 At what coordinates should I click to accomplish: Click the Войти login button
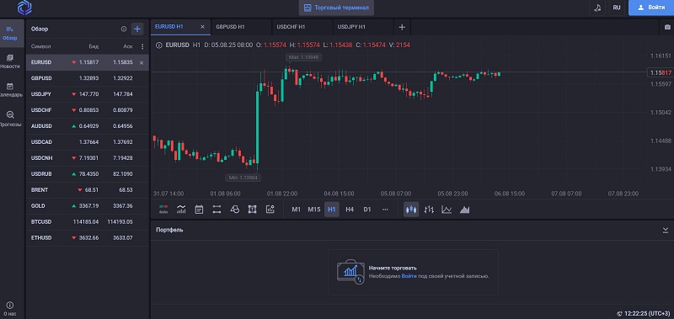650,8
